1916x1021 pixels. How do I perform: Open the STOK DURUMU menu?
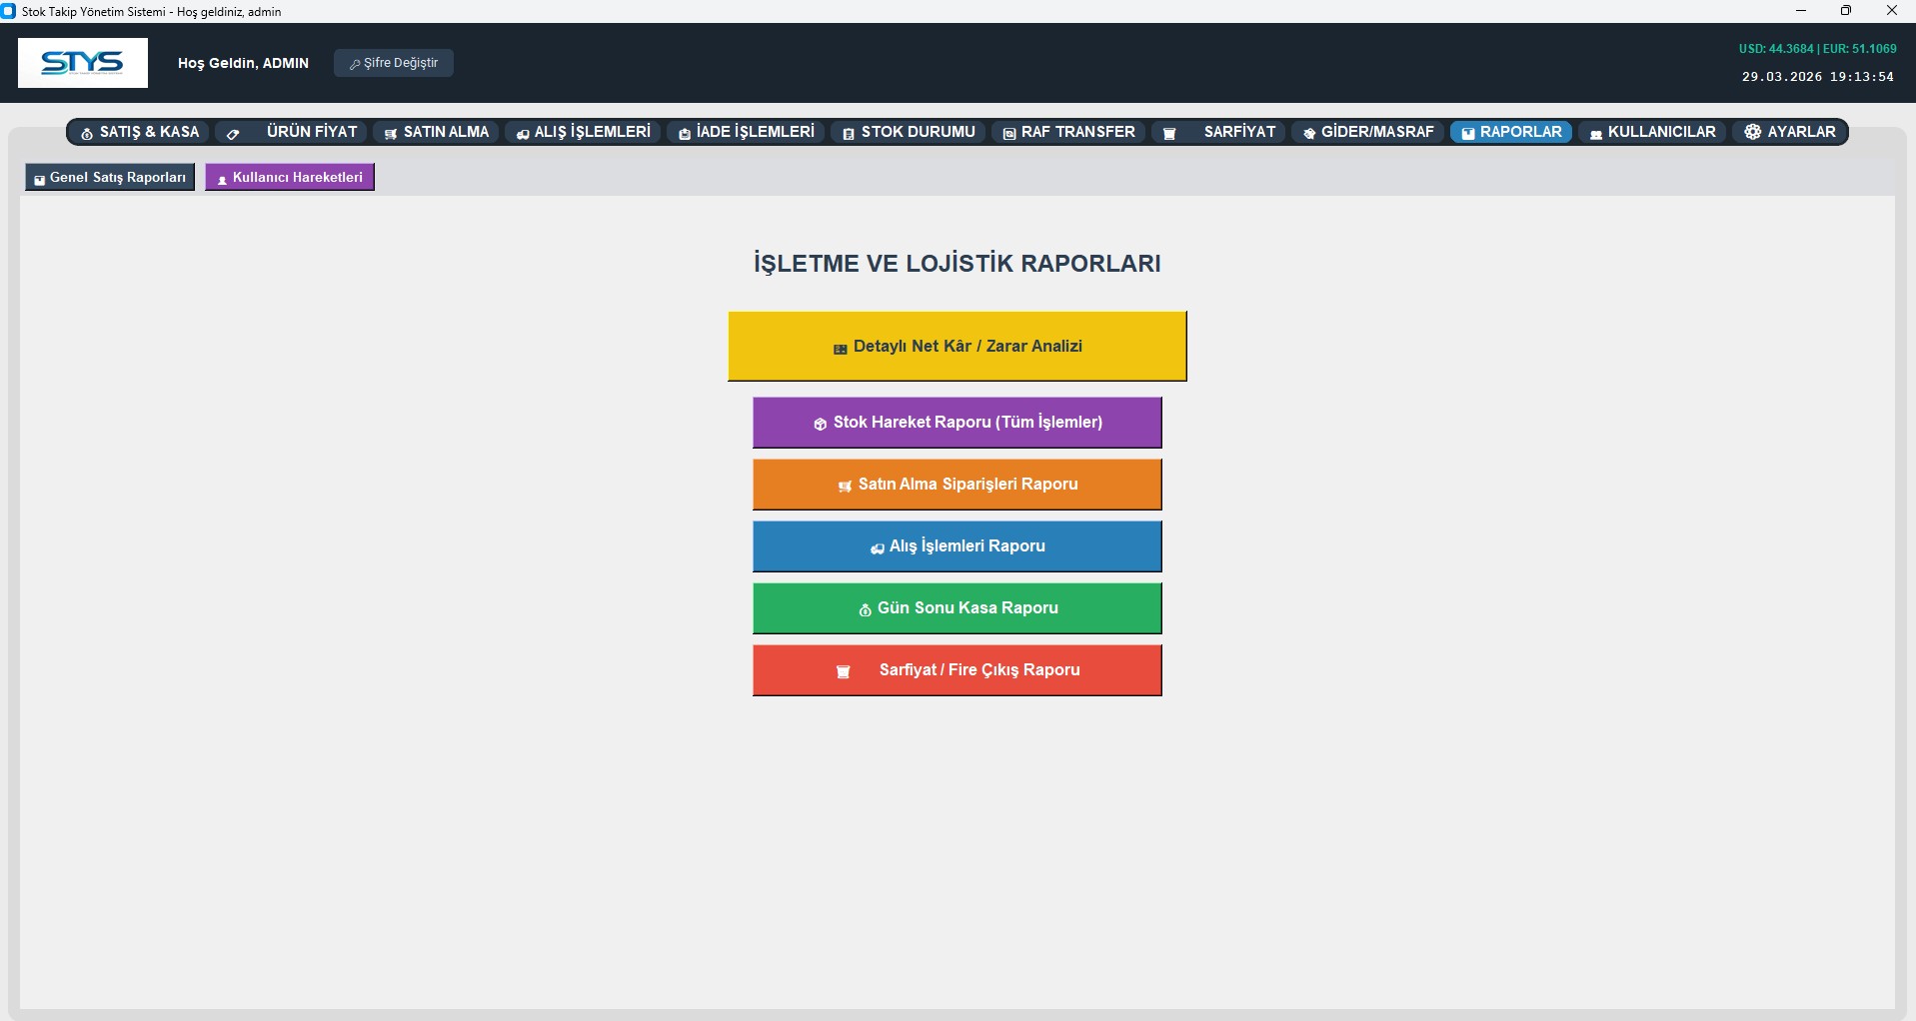pyautogui.click(x=909, y=132)
